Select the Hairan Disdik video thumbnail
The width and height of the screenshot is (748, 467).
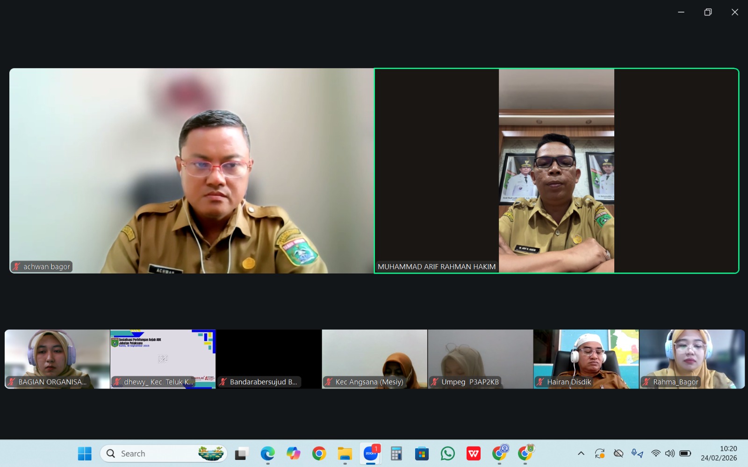tap(586, 359)
